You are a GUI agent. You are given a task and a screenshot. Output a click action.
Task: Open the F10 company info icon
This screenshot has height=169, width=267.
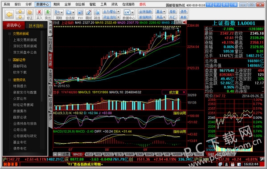[x=80, y=14]
